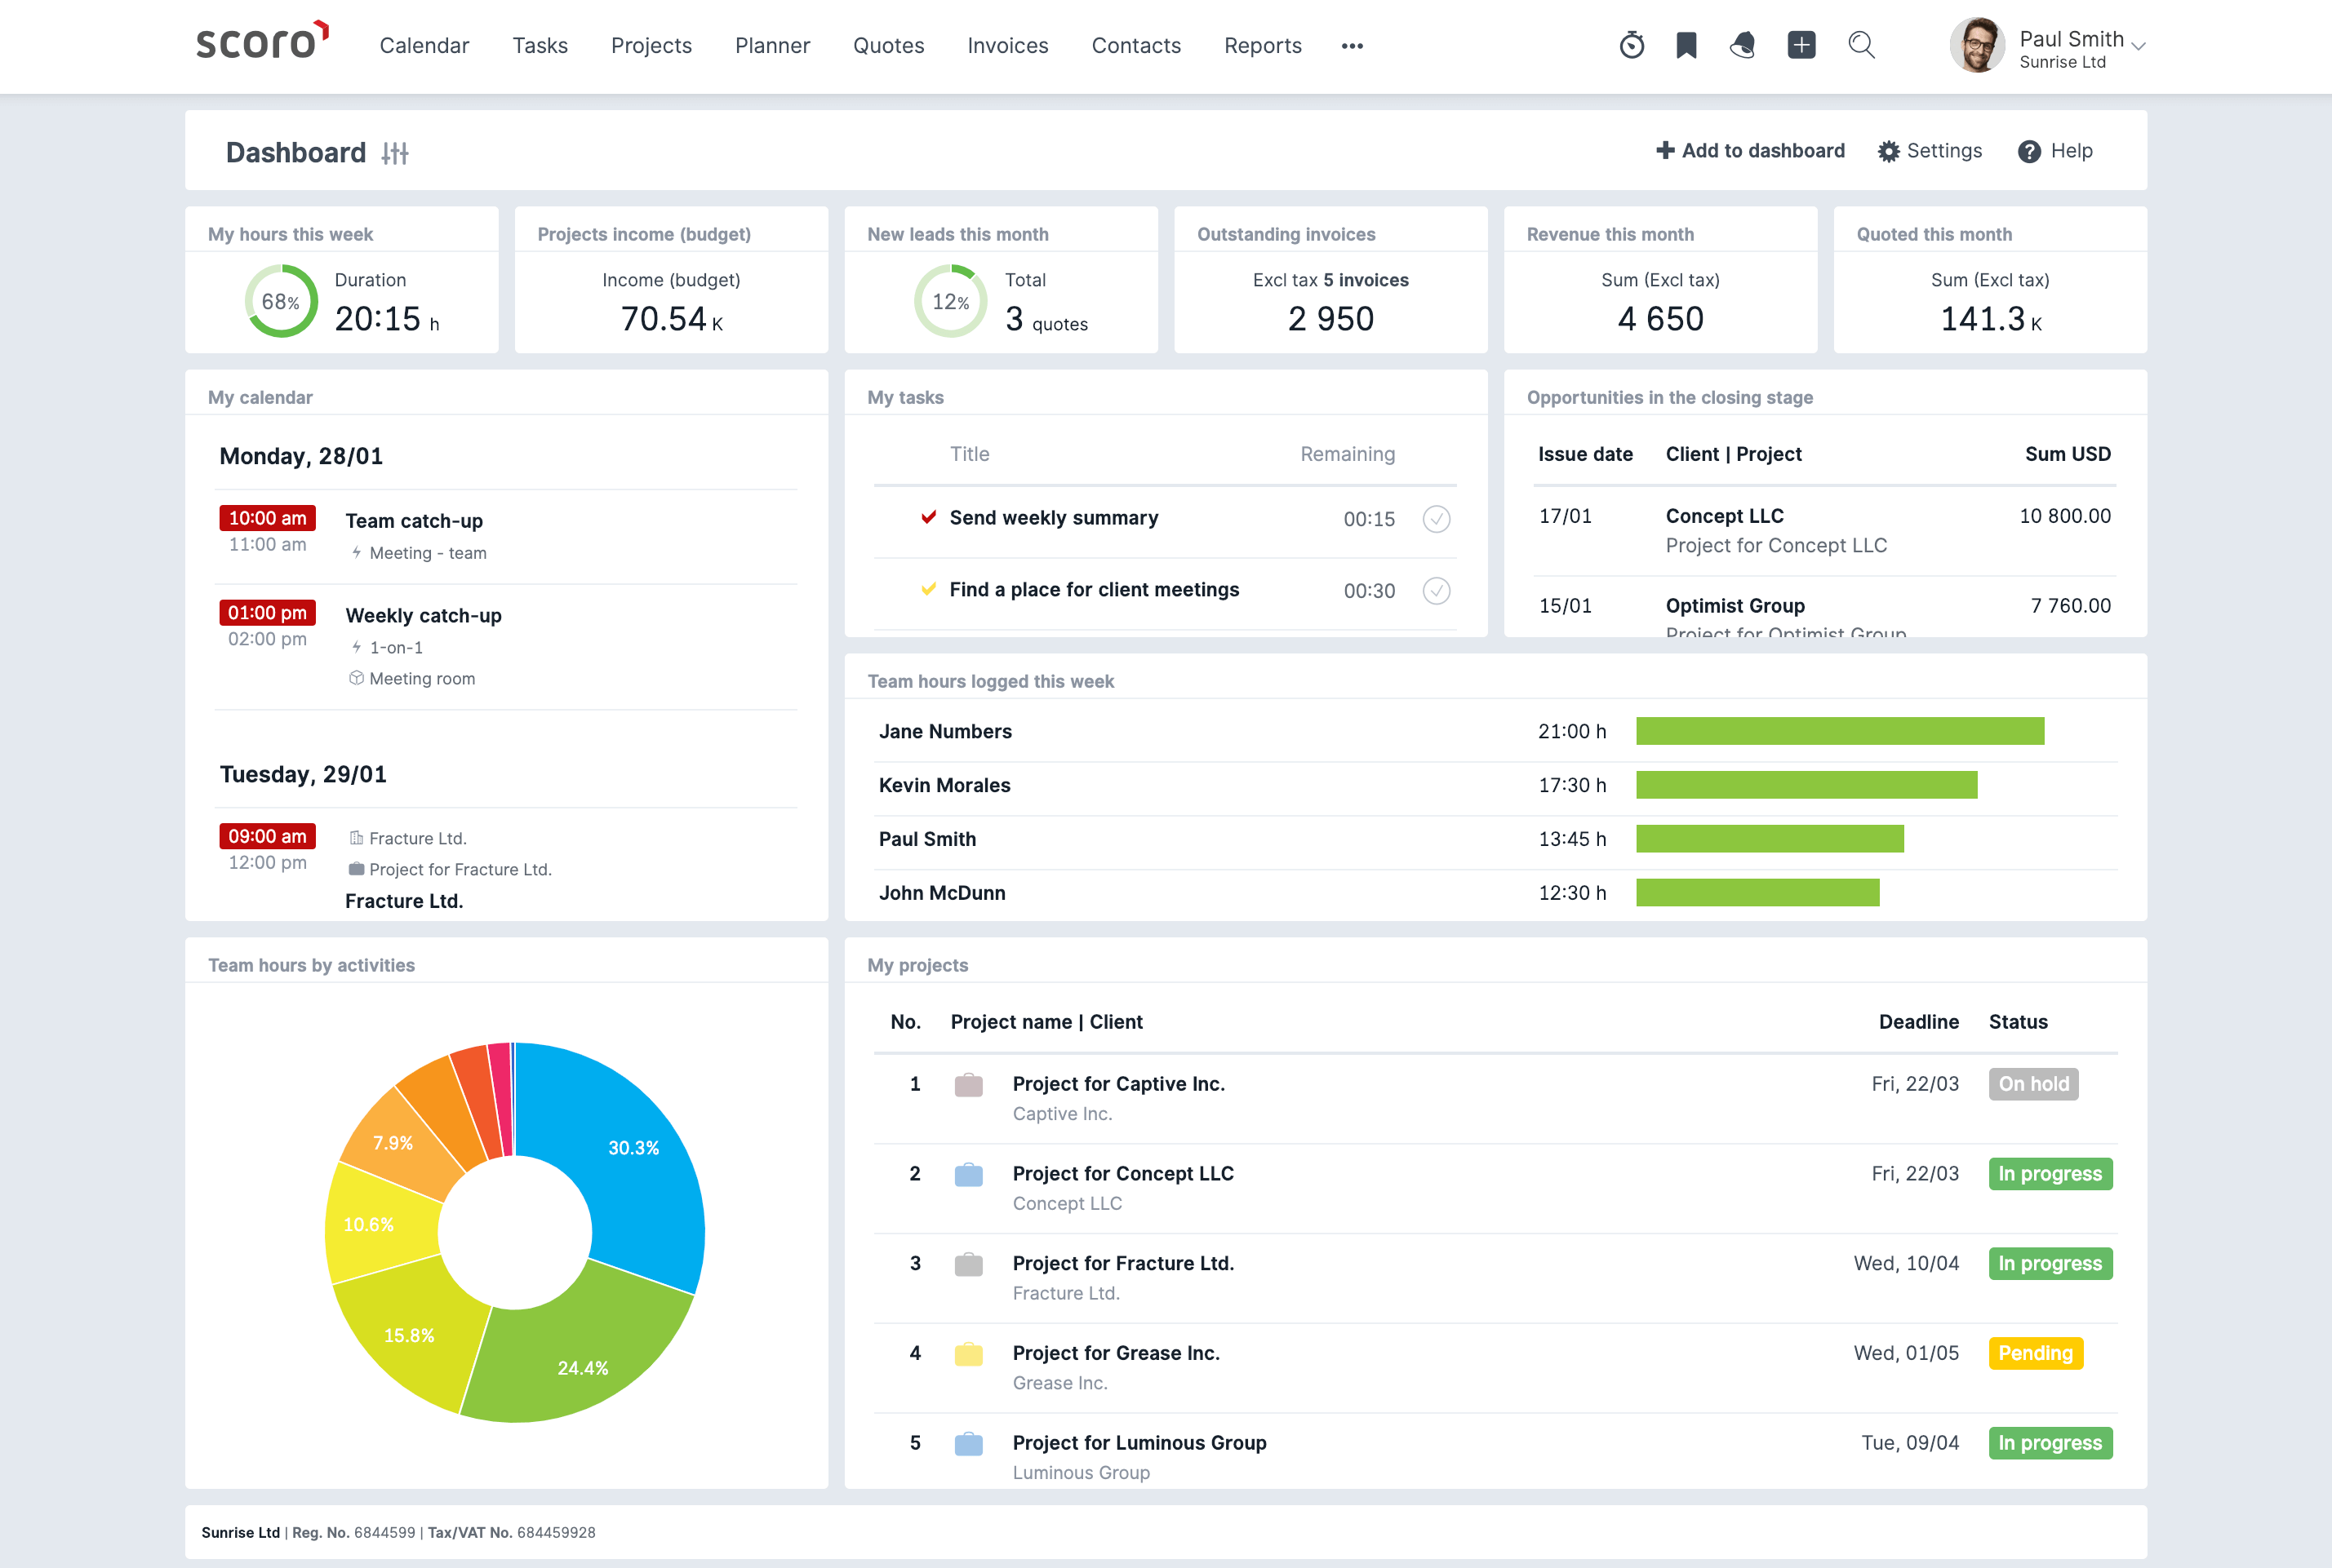Open Team catch-up calendar event
2332x1568 pixels.
[414, 521]
